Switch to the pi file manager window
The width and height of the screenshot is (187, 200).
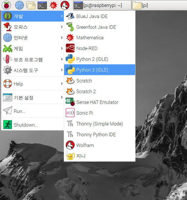click(159, 5)
